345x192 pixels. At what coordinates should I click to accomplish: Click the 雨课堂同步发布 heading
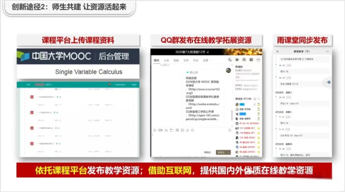(x=302, y=40)
